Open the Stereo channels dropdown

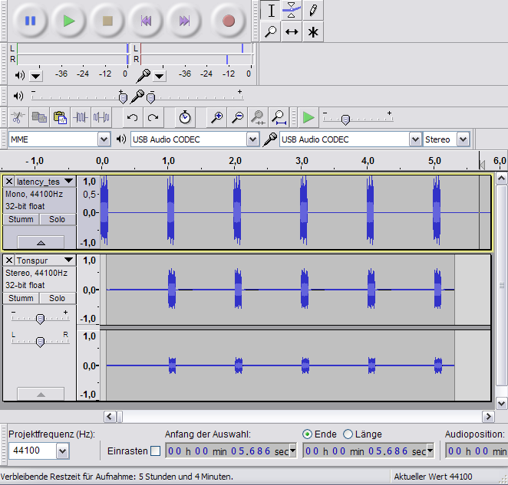tap(463, 139)
